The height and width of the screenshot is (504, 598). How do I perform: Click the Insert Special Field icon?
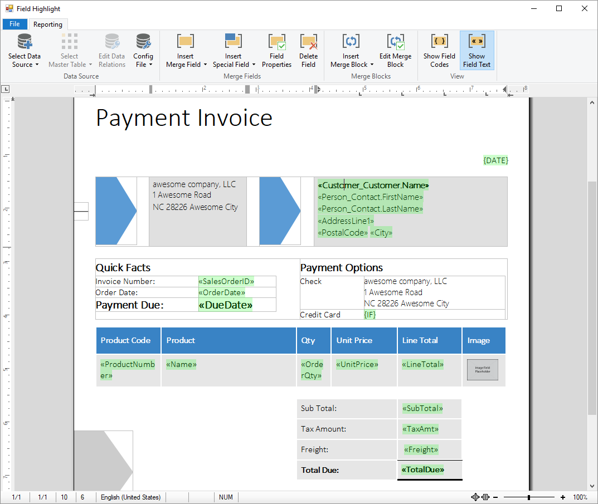click(233, 42)
